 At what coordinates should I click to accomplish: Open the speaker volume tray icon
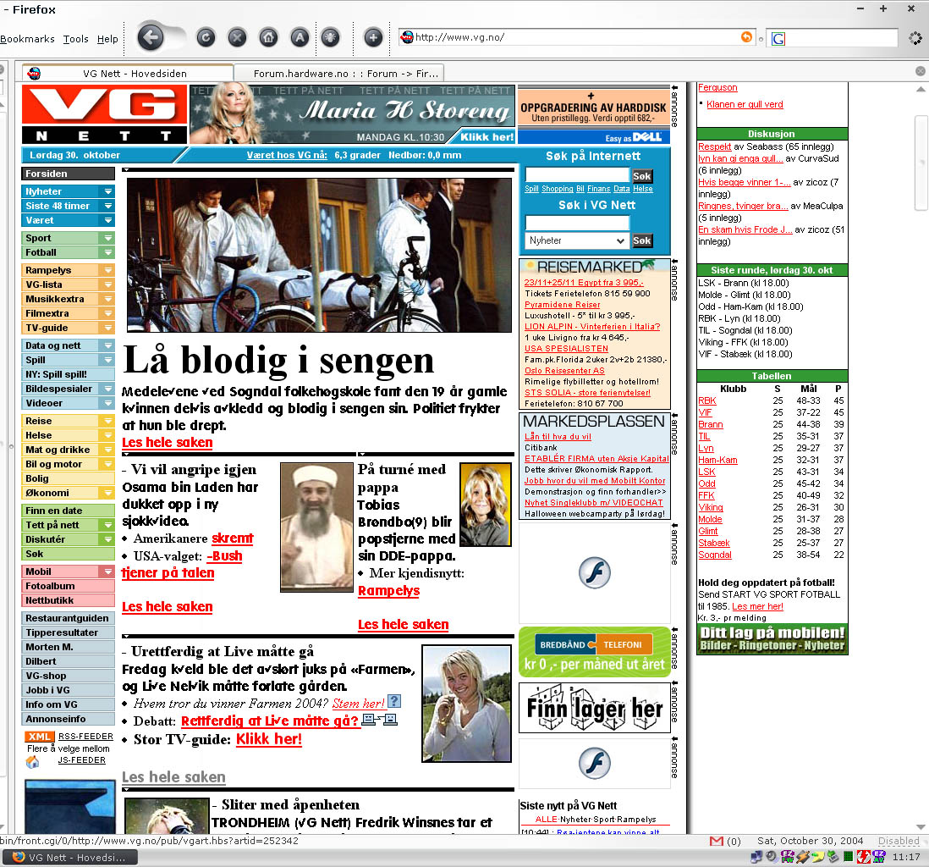tap(772, 856)
